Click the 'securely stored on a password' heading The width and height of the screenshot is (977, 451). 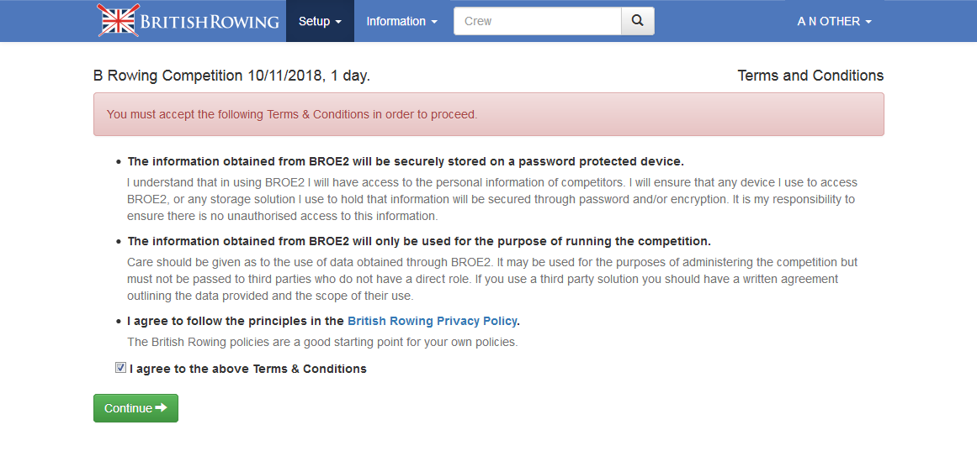tap(405, 161)
